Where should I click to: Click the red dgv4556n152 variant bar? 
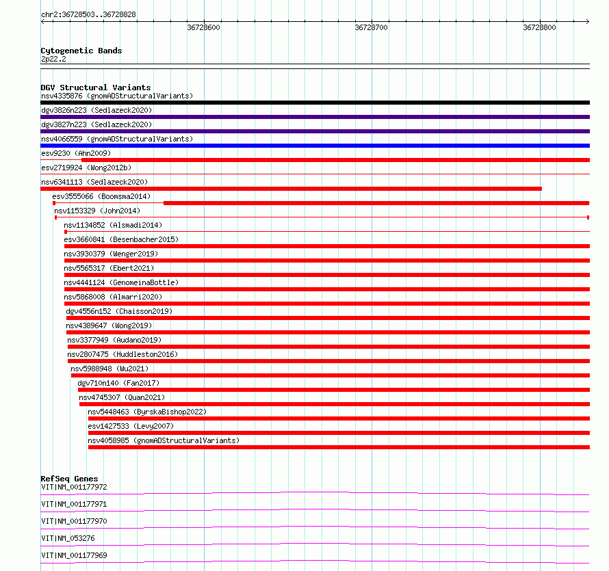click(328, 318)
